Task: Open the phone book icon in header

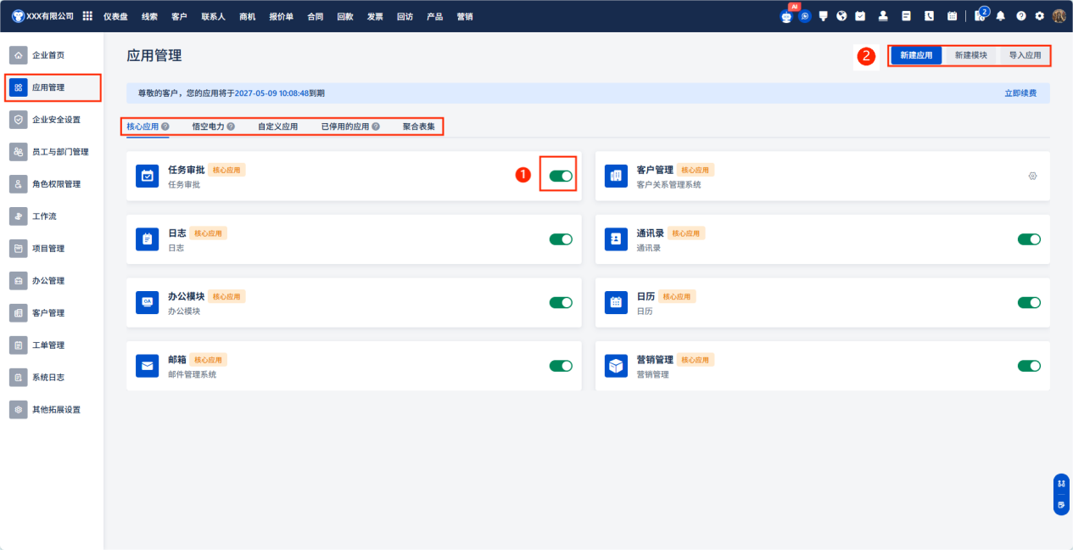Action: click(x=929, y=16)
